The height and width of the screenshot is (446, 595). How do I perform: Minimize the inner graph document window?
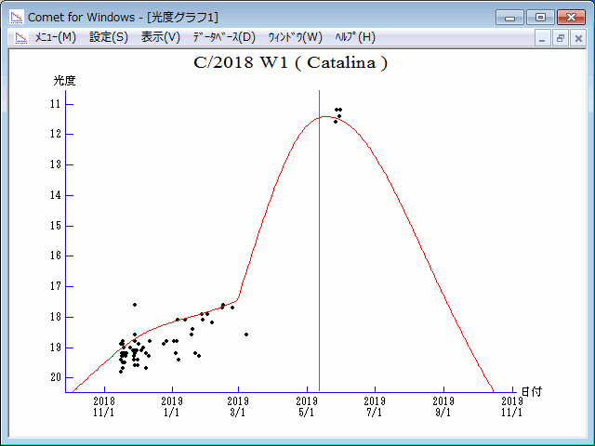pos(544,38)
